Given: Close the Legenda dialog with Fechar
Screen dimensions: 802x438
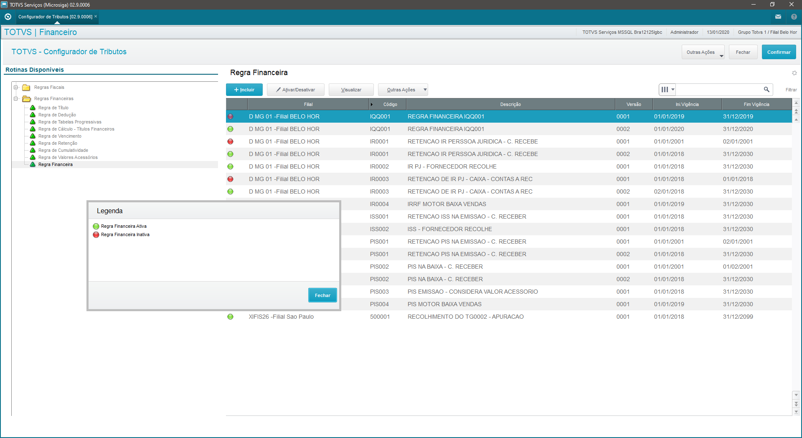Looking at the screenshot, I should tap(322, 295).
